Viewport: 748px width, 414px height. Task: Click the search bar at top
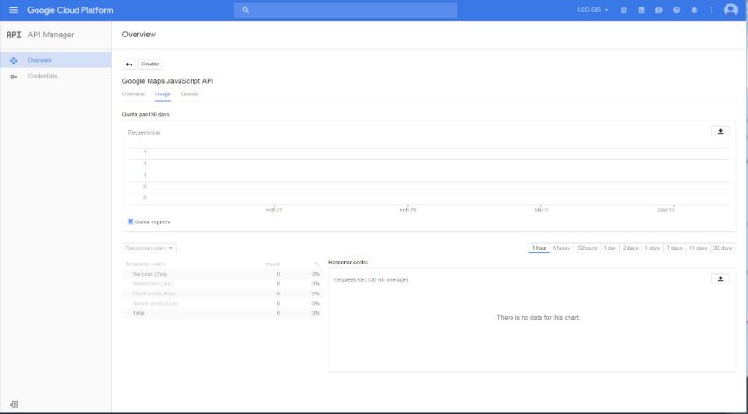pos(345,10)
